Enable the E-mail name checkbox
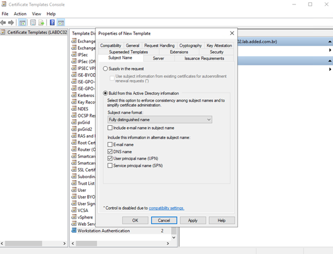The width and height of the screenshot is (333, 254). tap(110, 144)
